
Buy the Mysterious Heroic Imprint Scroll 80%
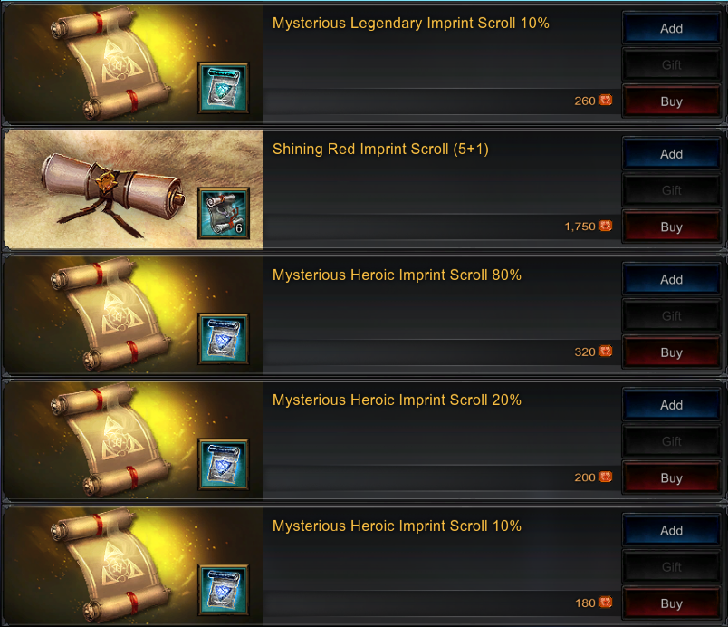point(671,352)
